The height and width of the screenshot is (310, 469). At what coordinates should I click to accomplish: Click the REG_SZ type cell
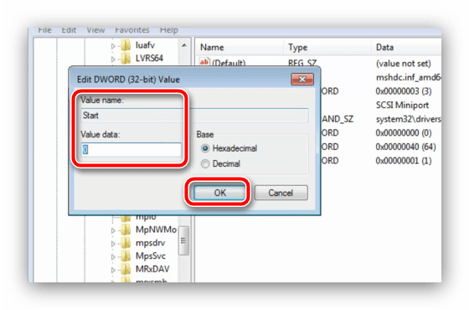(302, 63)
